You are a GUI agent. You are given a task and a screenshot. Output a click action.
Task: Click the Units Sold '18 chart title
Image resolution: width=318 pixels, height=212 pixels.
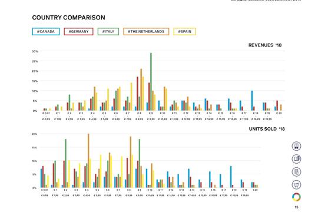click(267, 129)
